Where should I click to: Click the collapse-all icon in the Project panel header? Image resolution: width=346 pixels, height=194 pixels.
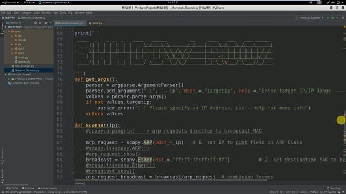click(x=40, y=23)
